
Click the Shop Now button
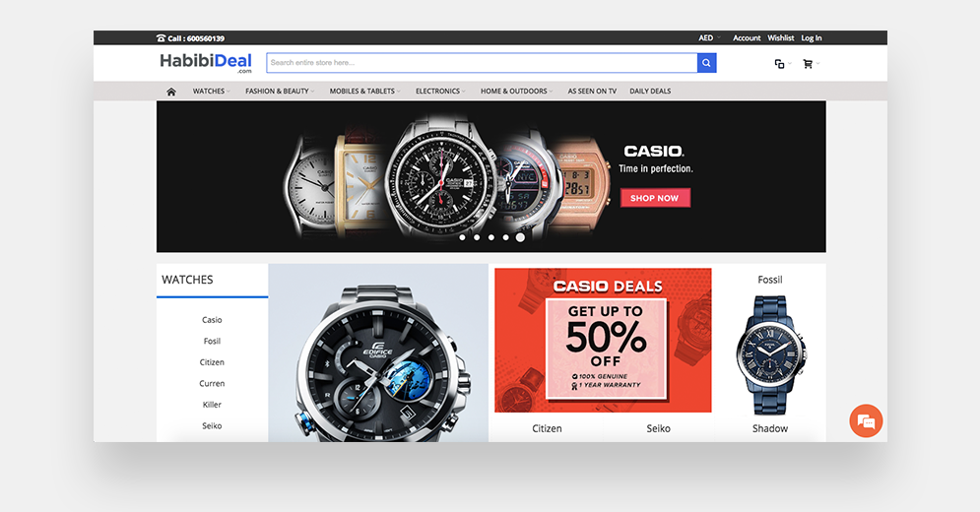(655, 198)
